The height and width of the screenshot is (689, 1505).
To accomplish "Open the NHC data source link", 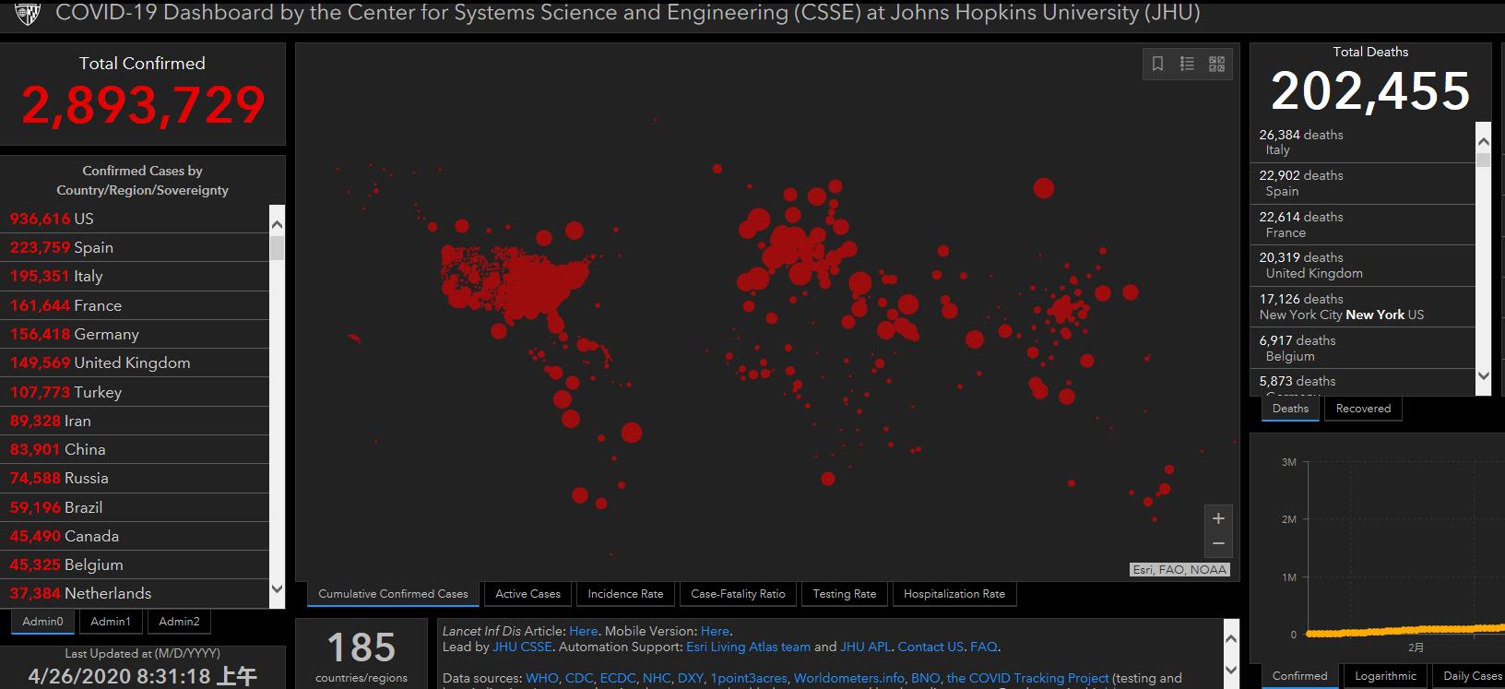I will [658, 678].
